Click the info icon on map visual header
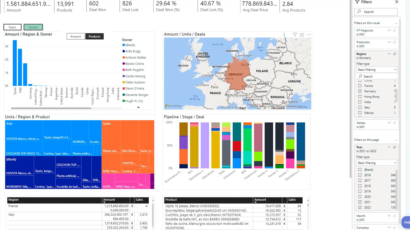Image resolution: width=410 pixels, height=230 pixels. click(x=284, y=34)
